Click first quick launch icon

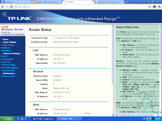point(18,119)
